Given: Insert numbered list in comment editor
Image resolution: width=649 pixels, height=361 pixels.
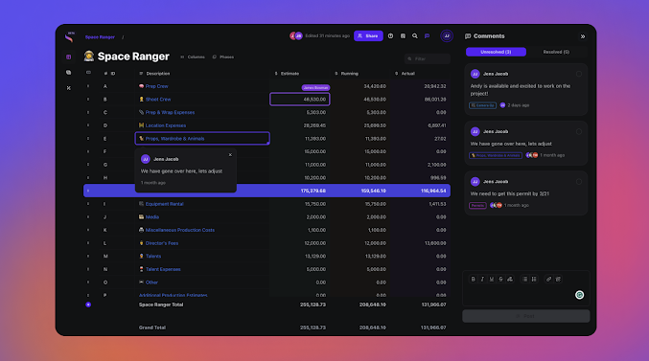Looking at the screenshot, I should [x=534, y=279].
